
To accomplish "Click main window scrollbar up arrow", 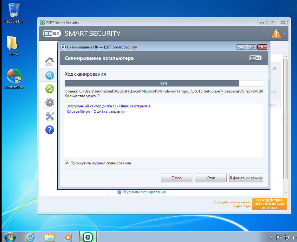I will pos(286,57).
